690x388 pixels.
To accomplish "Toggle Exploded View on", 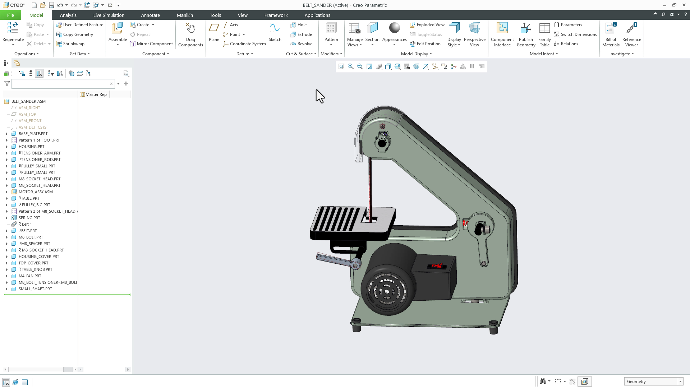I will tap(427, 25).
